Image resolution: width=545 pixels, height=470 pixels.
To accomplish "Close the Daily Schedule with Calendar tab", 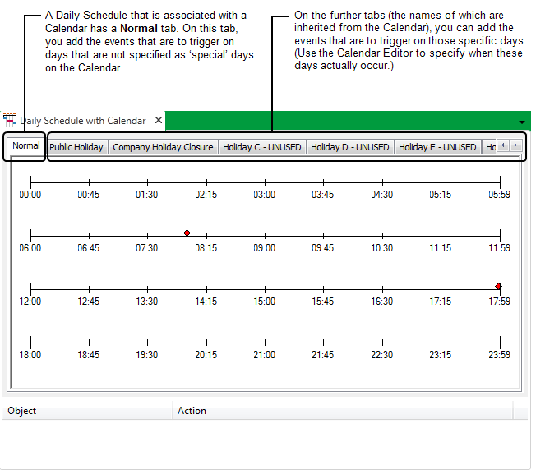I will coord(159,121).
